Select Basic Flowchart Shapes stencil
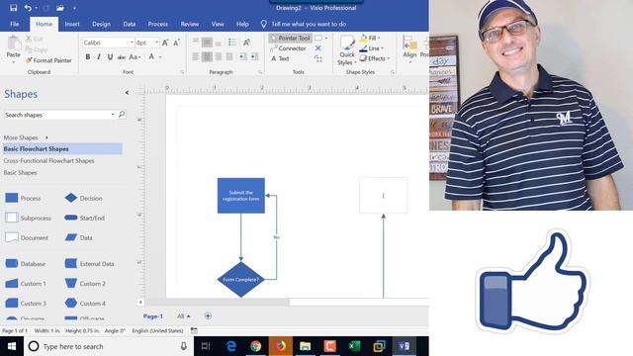This screenshot has height=356, width=633. click(62, 149)
